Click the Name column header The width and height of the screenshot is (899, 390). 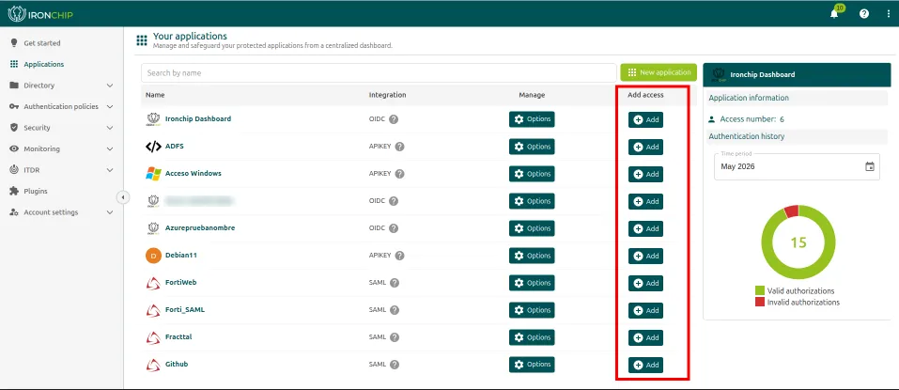[x=155, y=95]
